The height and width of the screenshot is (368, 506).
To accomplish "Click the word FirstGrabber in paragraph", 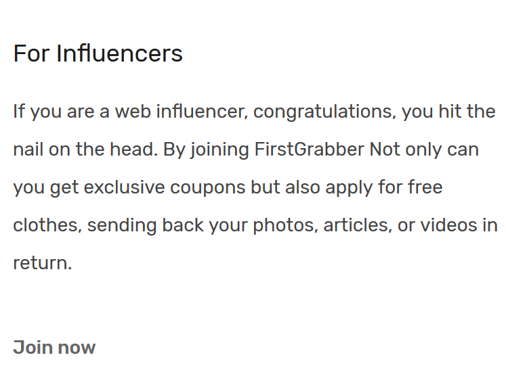I will pos(309,149).
